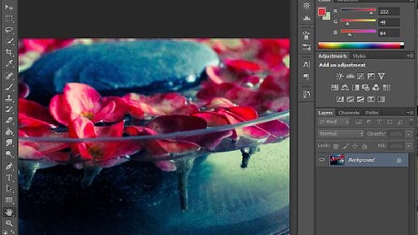
Task: Switch to the Channels tab
Action: click(x=349, y=113)
